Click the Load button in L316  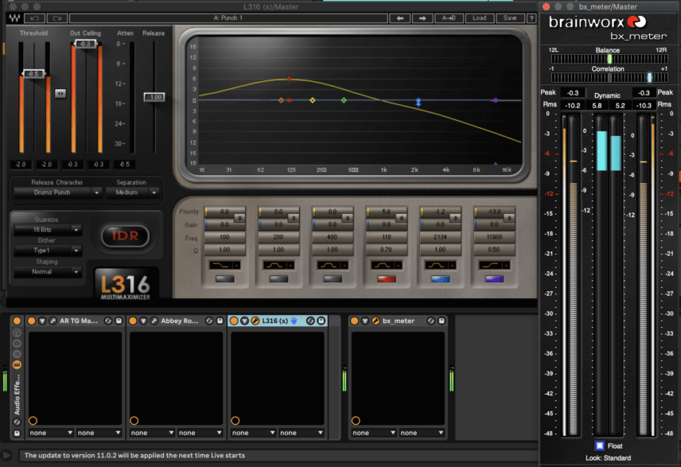click(479, 18)
